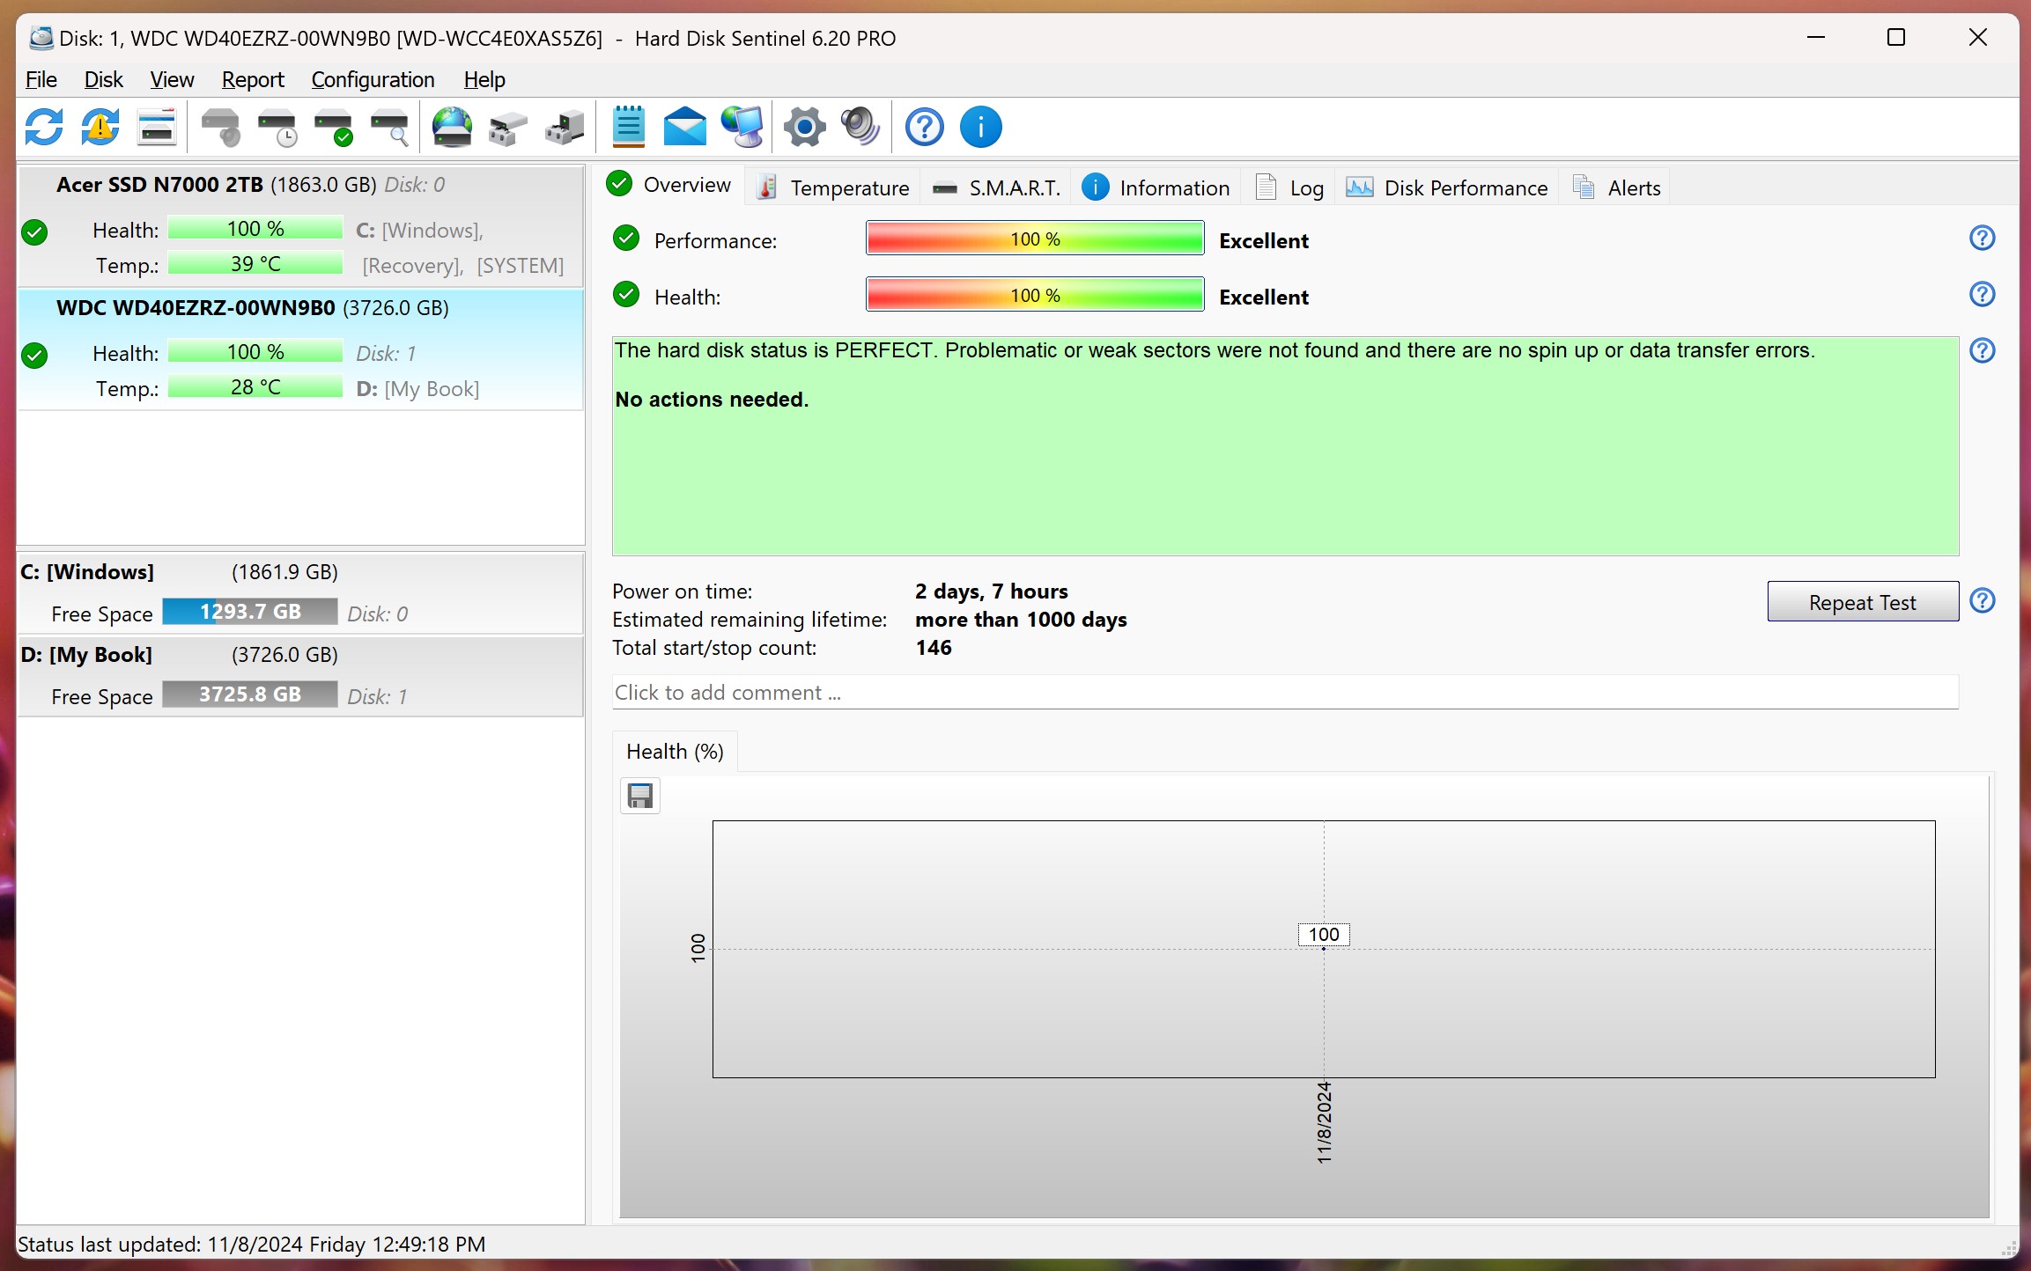This screenshot has width=2031, height=1271.
Task: Open the Report menu
Action: [x=253, y=79]
